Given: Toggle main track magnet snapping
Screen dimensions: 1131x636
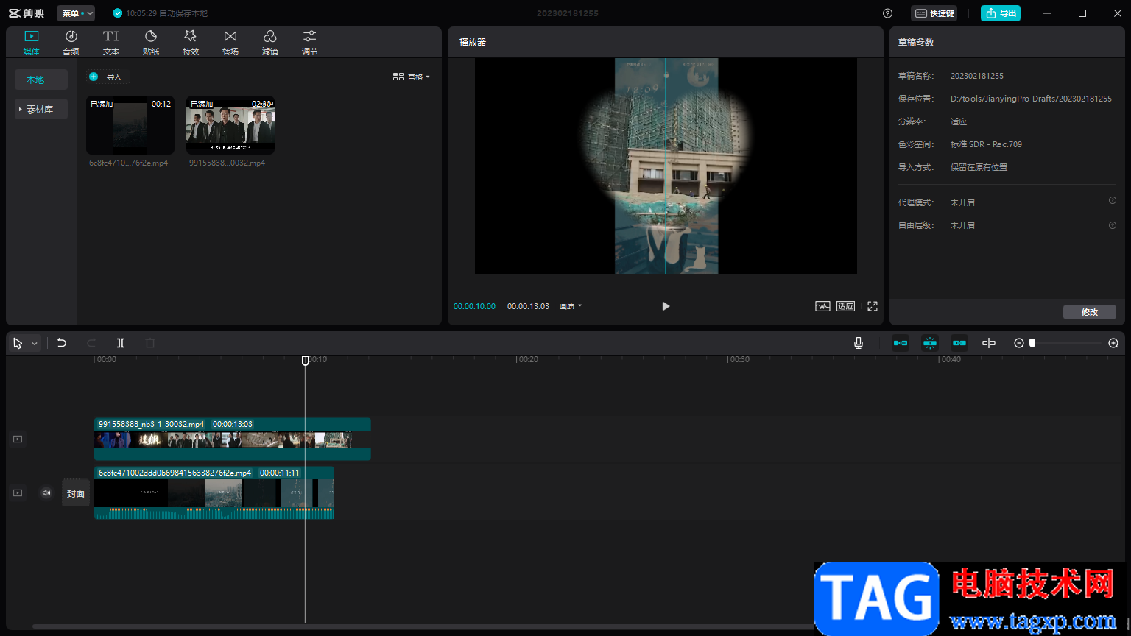Looking at the screenshot, I should pyautogui.click(x=901, y=343).
